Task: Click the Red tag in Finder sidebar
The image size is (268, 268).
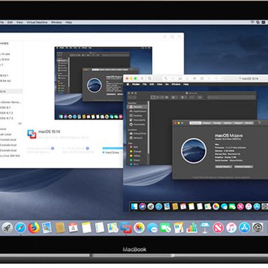Action: [134, 147]
